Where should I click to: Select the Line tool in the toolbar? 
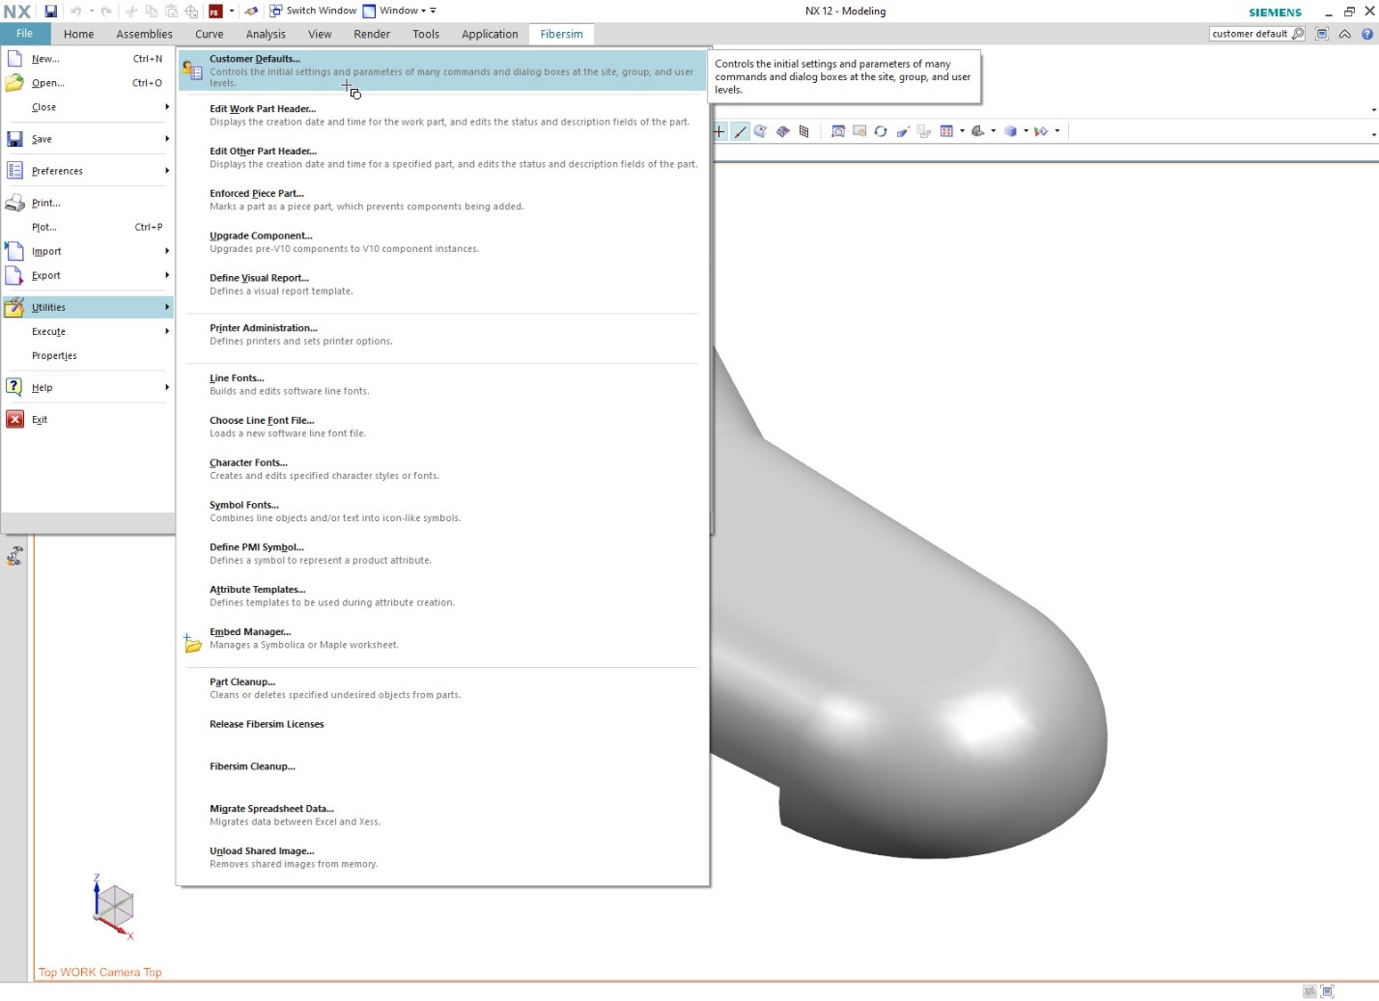pos(741,131)
